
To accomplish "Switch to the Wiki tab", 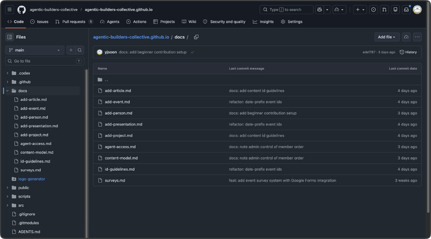I will click(x=189, y=22).
